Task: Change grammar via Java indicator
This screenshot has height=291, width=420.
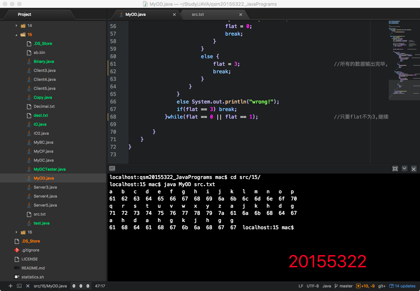Action: coord(326,286)
